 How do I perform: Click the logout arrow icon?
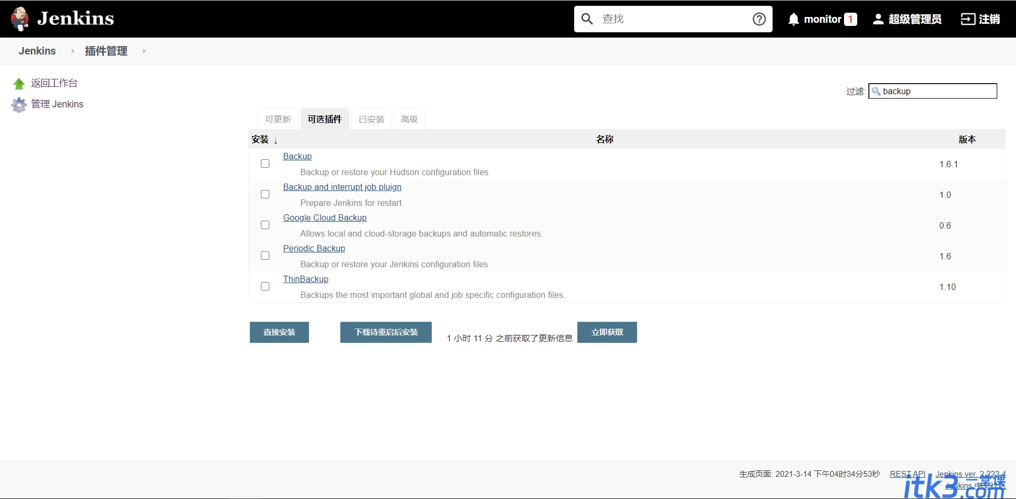click(x=968, y=19)
